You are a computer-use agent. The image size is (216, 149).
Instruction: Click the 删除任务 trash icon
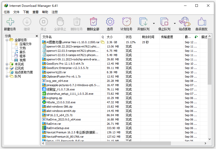[77, 21]
